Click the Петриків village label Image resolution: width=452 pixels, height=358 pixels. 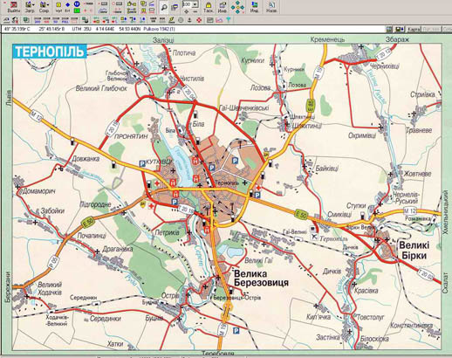(167, 232)
